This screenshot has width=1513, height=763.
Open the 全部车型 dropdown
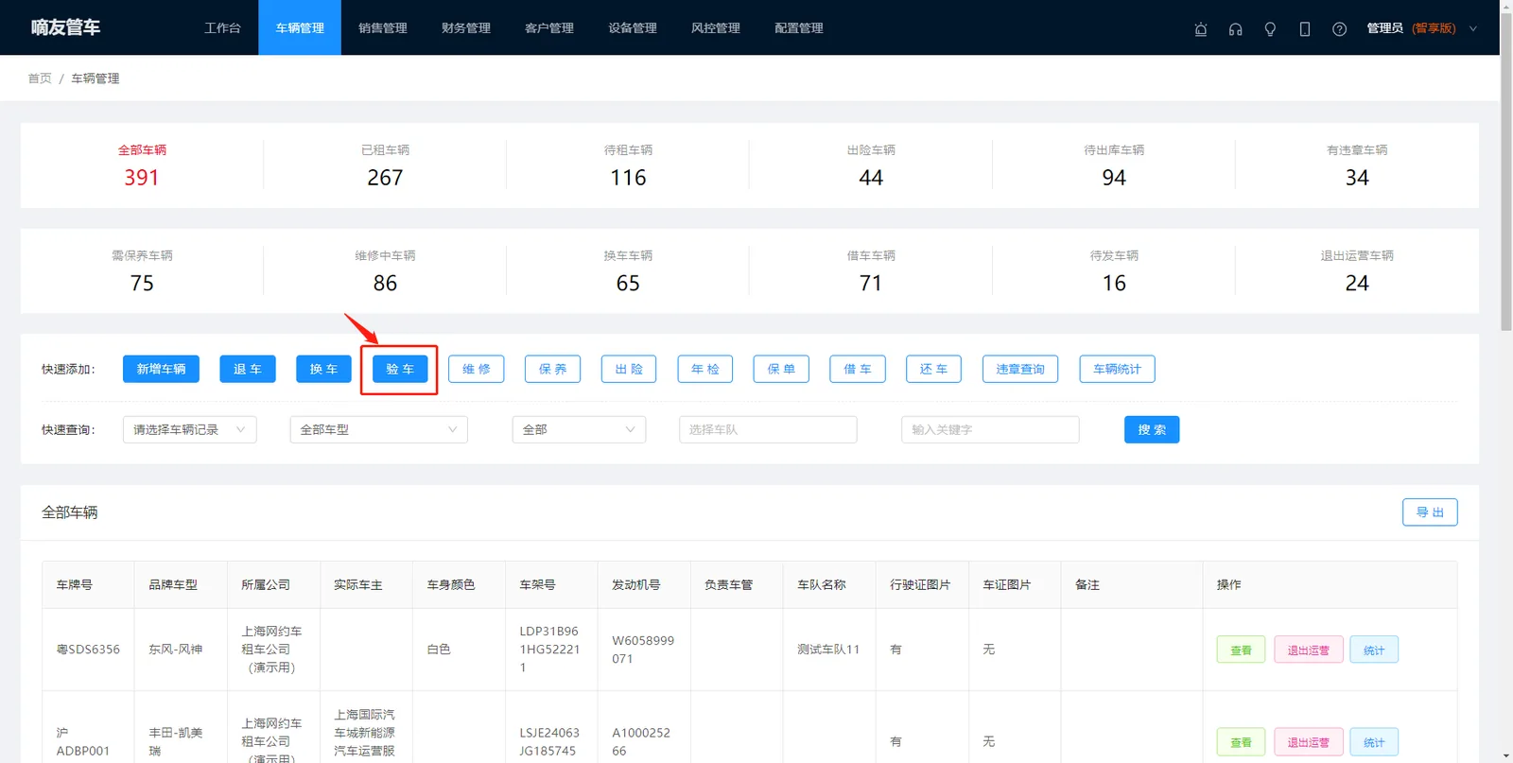coord(378,429)
